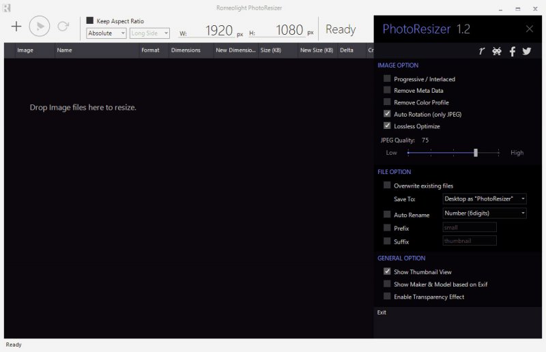Click the 'High' label of quality slider
546x352 pixels.
[x=517, y=153]
